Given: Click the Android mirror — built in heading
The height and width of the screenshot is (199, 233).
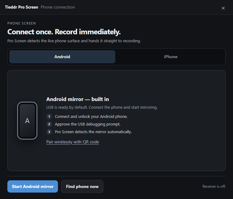Looking at the screenshot, I should [x=78, y=99].
